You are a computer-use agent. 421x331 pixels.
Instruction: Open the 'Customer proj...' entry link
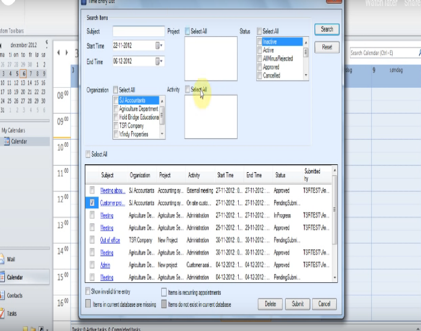112,203
